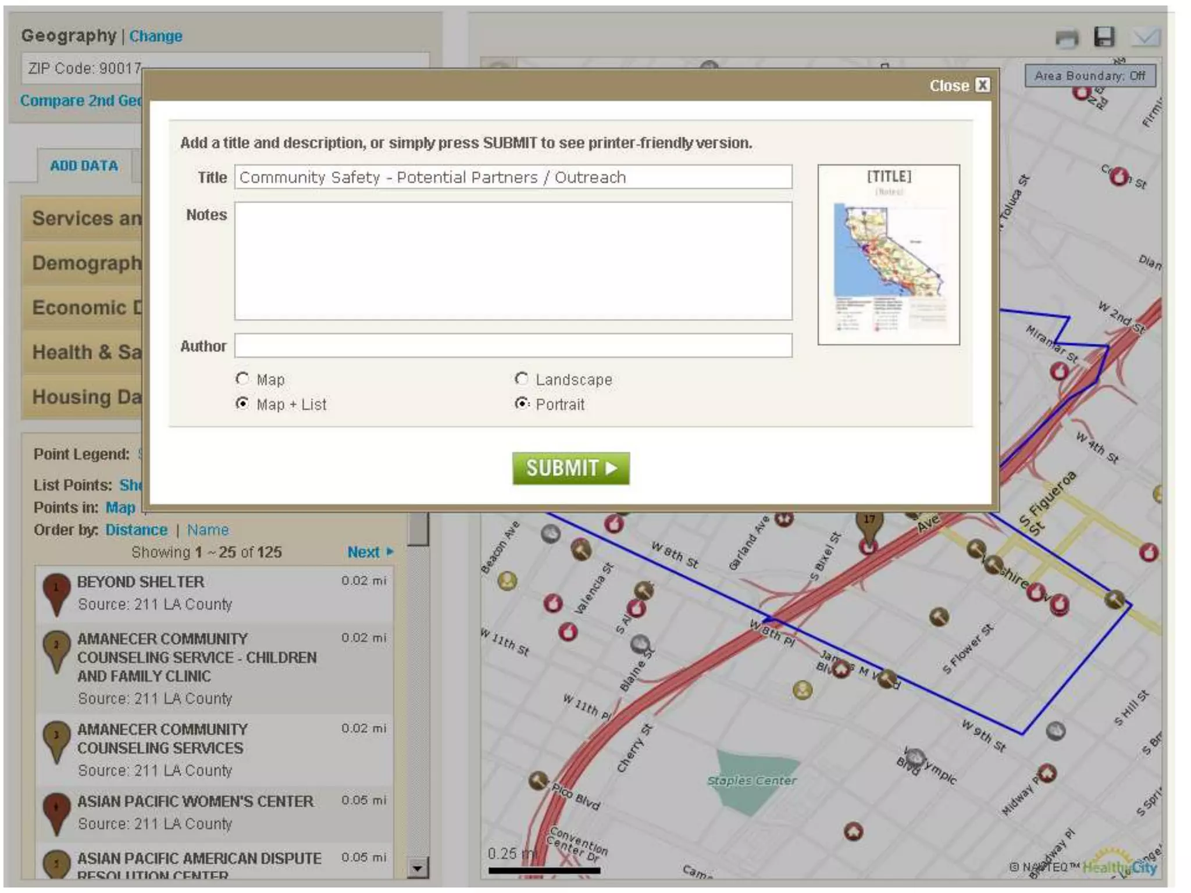
Task: Click into the Notes text area
Action: point(513,261)
